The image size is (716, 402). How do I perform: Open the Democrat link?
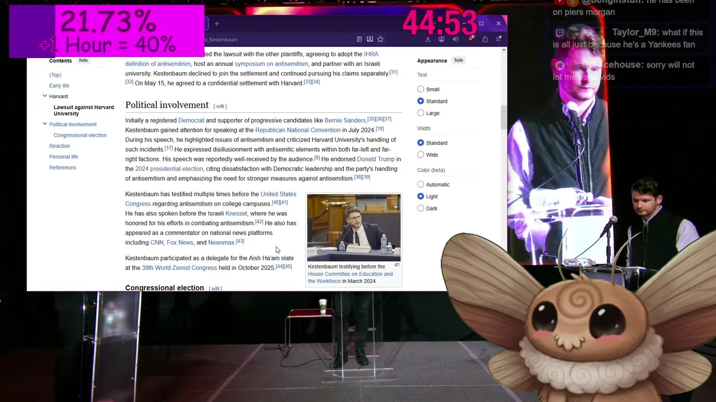191,120
